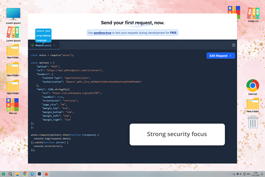Open the Start menu clover icon
The image size is (265, 177).
[x=3, y=174]
